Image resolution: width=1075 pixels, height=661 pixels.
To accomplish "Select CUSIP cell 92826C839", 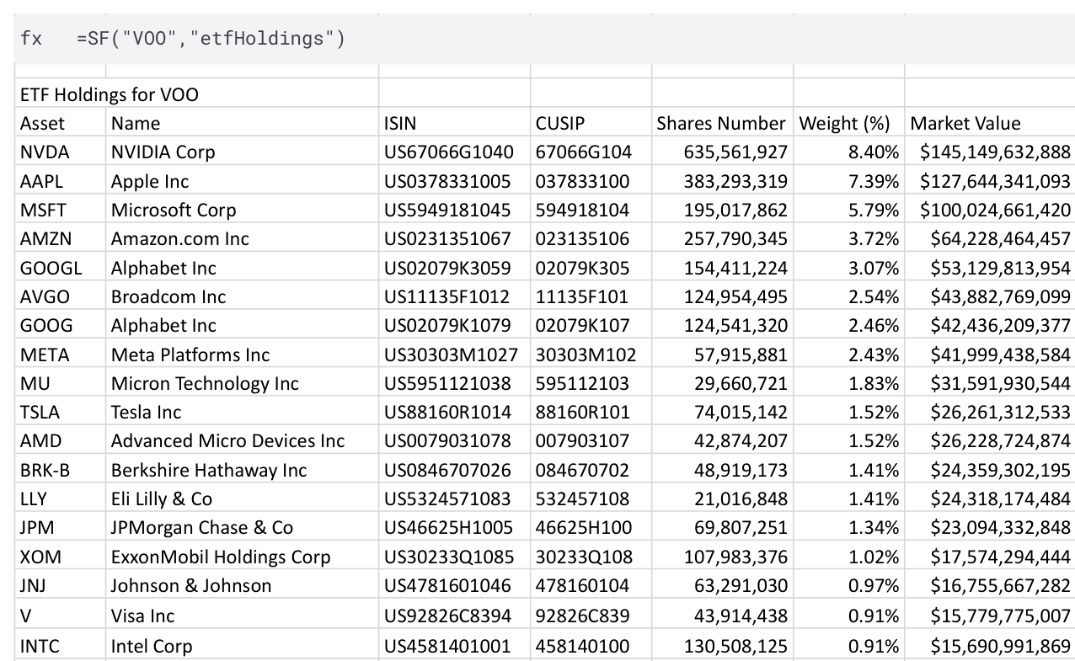I will [591, 616].
